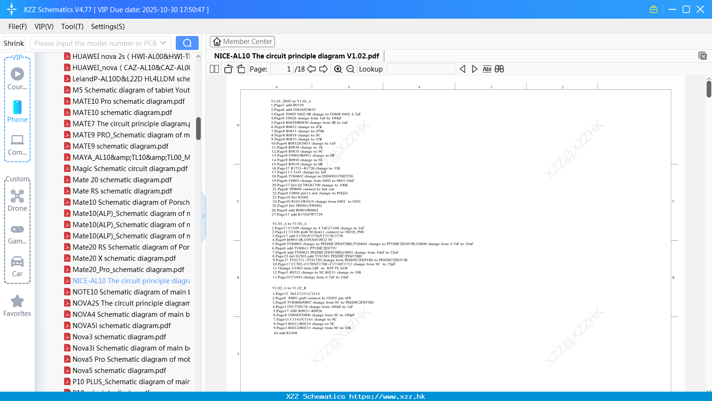Find next lookup result
This screenshot has height=401, width=712.
pyautogui.click(x=475, y=69)
